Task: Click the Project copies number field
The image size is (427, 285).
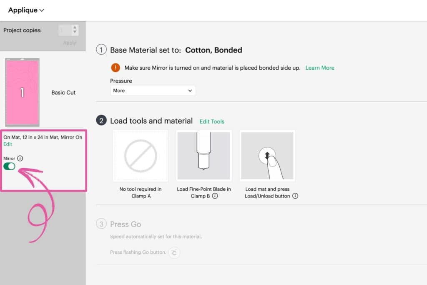Action: (x=65, y=30)
